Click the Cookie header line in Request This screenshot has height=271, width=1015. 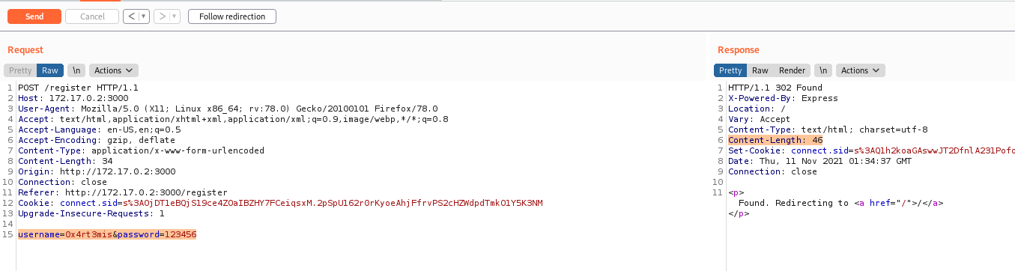[x=280, y=203]
